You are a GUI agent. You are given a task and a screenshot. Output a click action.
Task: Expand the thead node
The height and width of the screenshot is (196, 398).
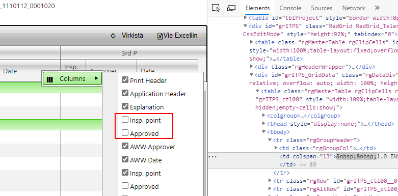point(264,124)
